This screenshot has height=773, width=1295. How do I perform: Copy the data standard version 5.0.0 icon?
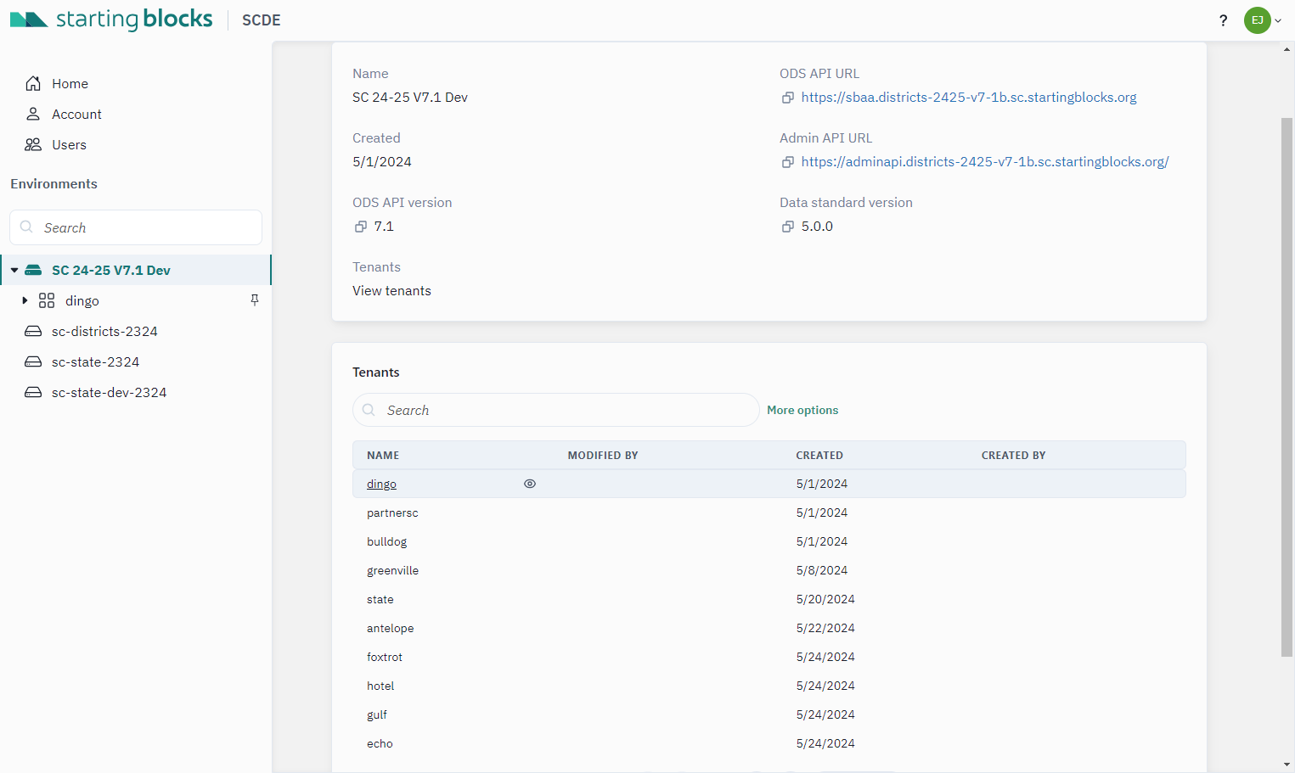[788, 227]
